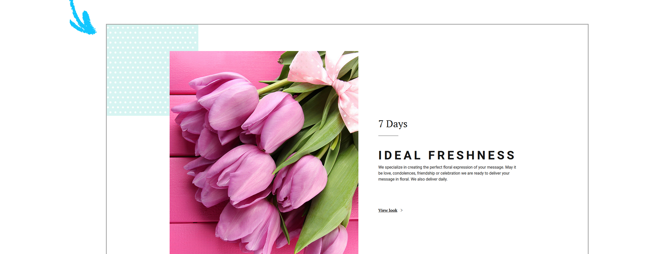Click the paragraph line starting We specialize
Screen dimensions: 652x254
click(x=447, y=167)
